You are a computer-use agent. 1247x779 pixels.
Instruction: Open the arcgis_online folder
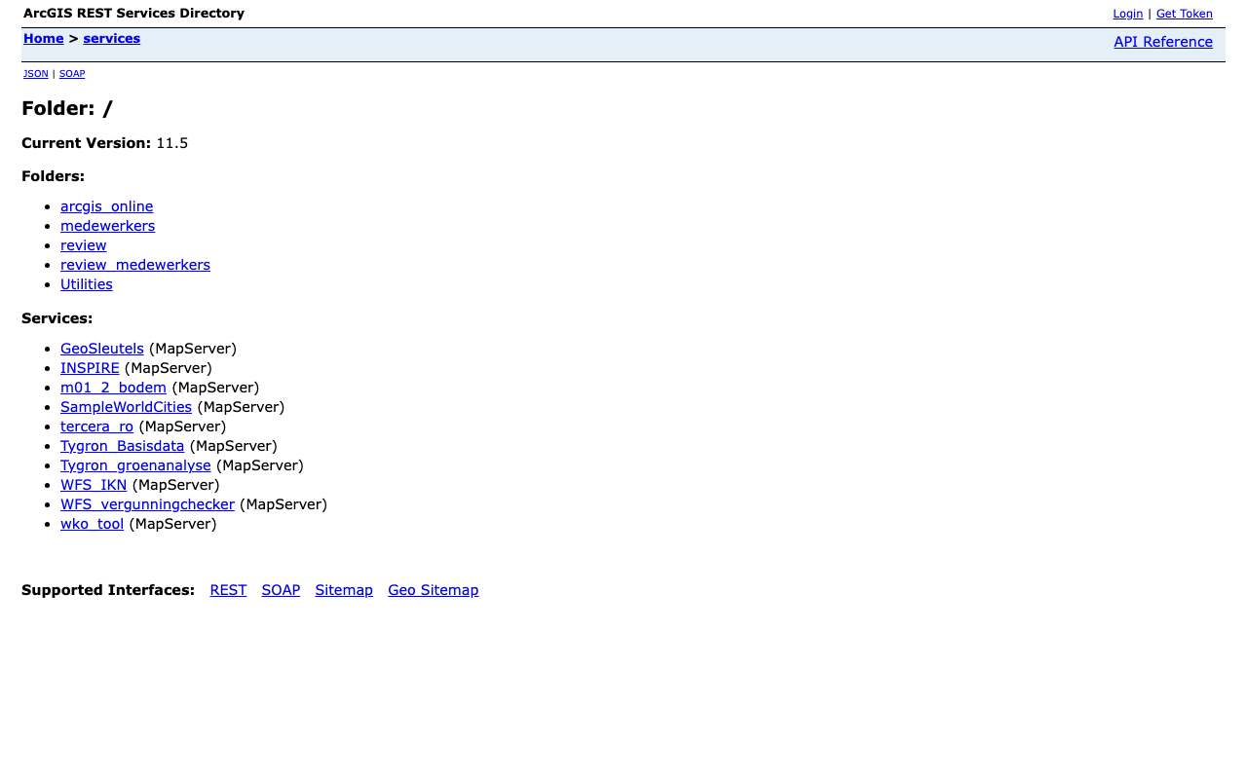click(x=106, y=206)
